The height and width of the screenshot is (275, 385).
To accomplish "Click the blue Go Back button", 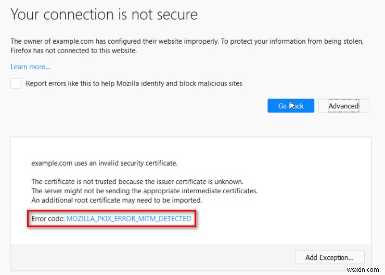I will (x=291, y=106).
